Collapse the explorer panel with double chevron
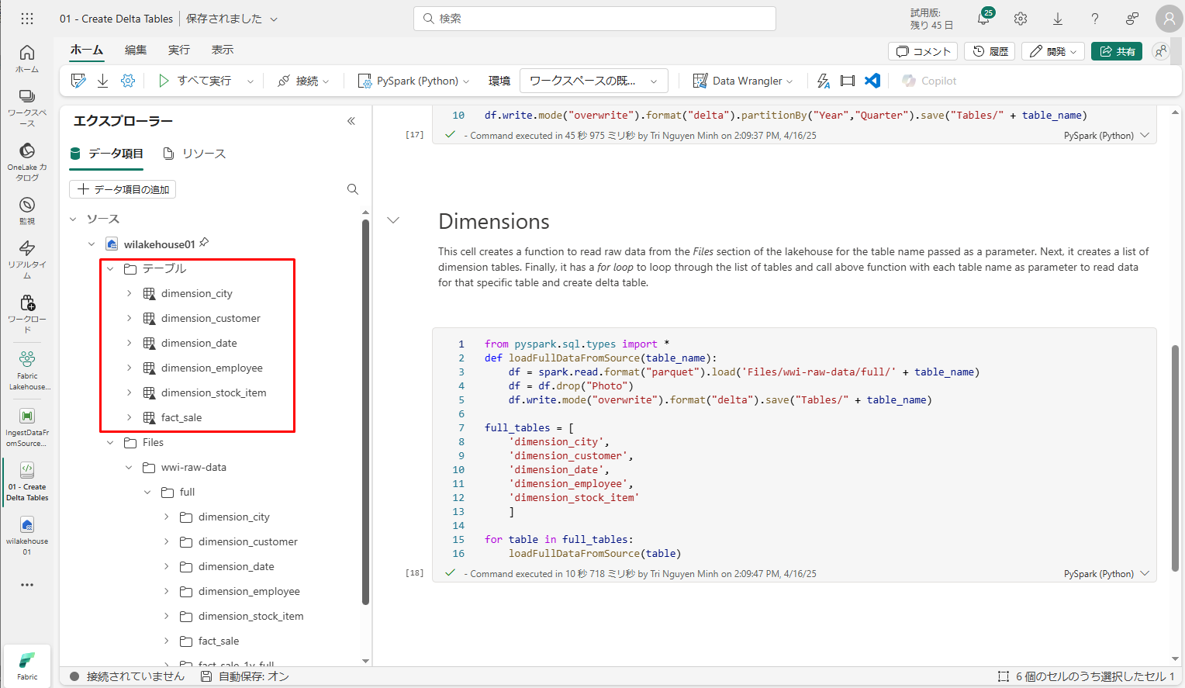Image resolution: width=1185 pixels, height=688 pixels. [x=351, y=121]
